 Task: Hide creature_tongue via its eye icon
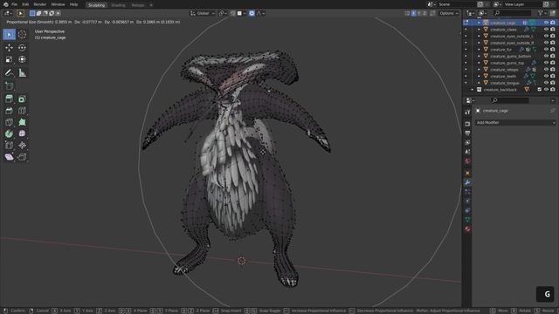click(546, 83)
